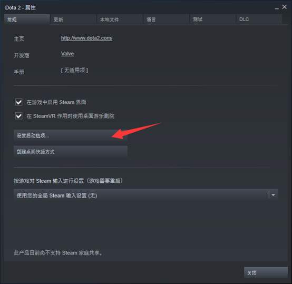The height and width of the screenshot is (284, 292).
Task: Click create desktop shortcut button
Action: [x=71, y=152]
